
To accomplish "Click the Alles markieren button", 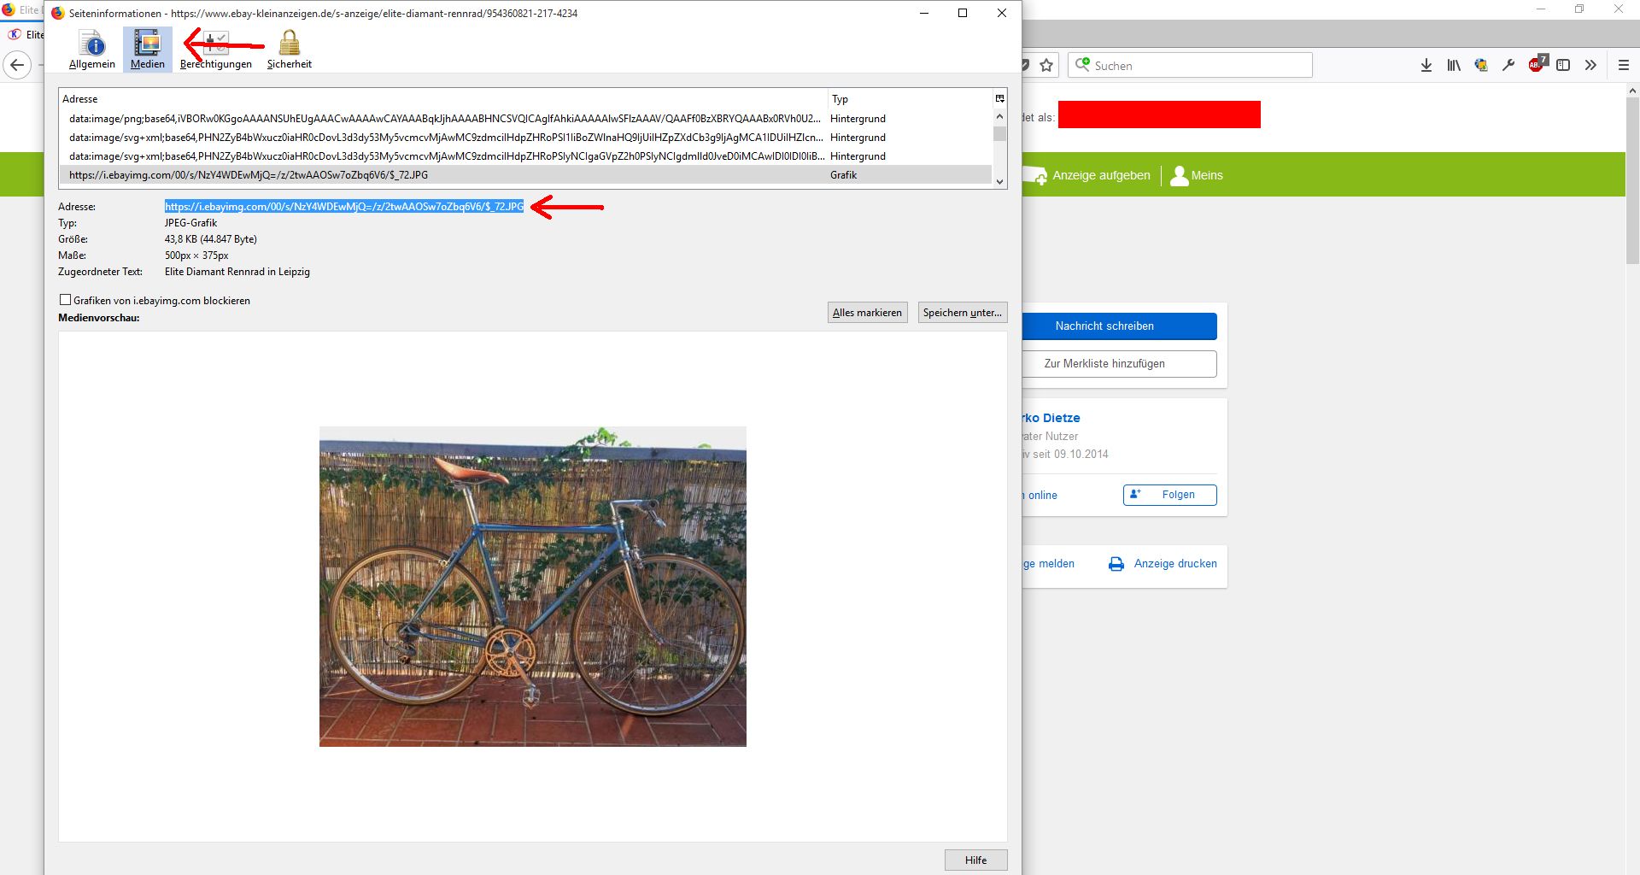I will pos(867,313).
